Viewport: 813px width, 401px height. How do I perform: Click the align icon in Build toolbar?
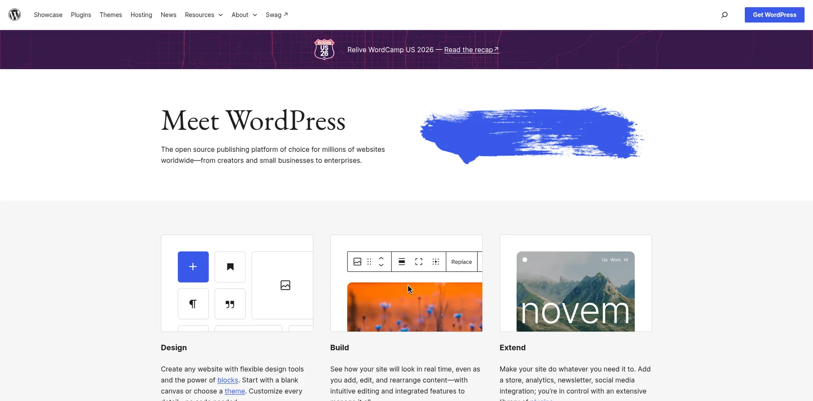(x=402, y=262)
